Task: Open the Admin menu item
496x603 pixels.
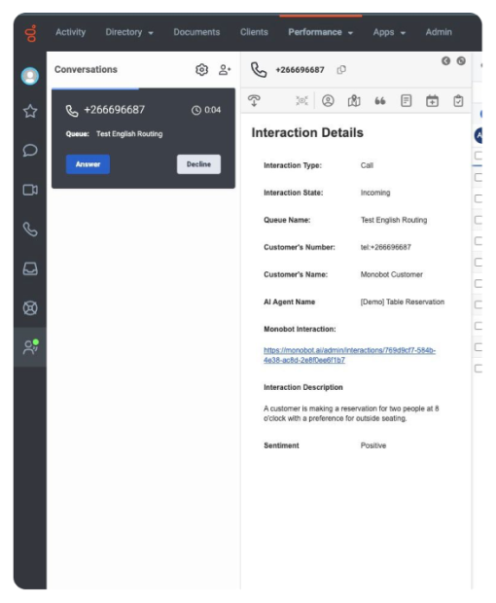Action: point(439,32)
